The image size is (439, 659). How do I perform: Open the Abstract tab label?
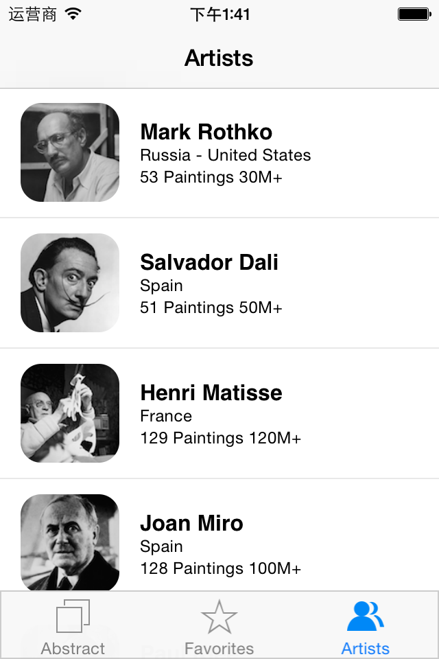[73, 648]
